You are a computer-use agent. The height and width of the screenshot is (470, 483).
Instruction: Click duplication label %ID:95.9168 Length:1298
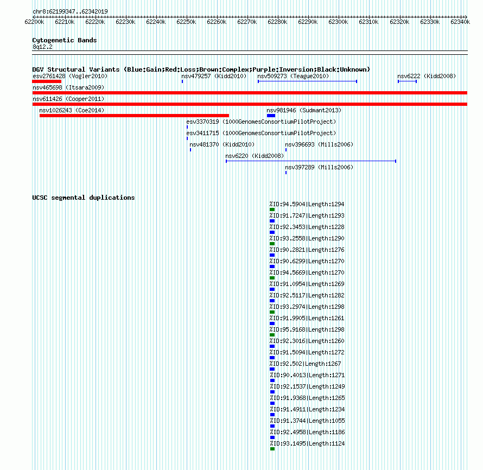click(x=307, y=329)
